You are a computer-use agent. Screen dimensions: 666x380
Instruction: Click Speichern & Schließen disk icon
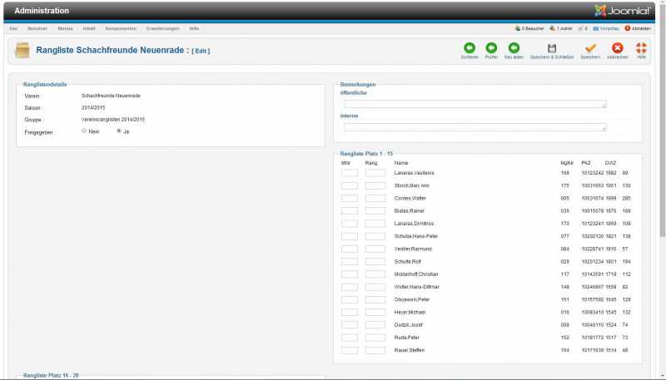coord(551,48)
